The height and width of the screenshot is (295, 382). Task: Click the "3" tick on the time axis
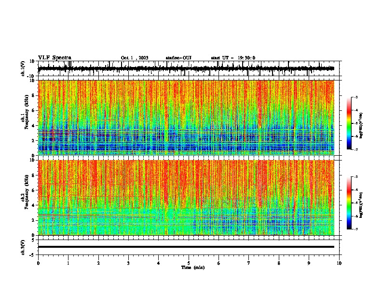pos(128,263)
